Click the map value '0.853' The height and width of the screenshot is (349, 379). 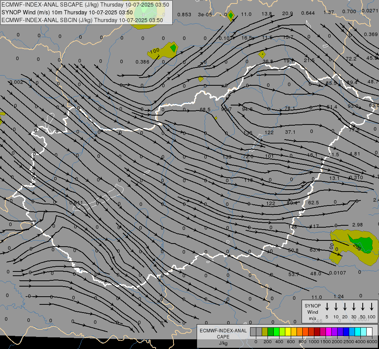tap(184, 15)
